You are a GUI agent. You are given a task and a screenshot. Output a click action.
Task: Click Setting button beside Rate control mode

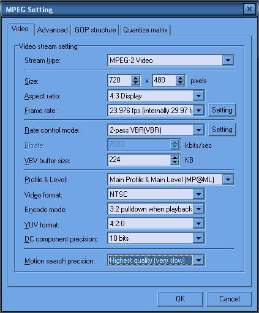coord(222,130)
